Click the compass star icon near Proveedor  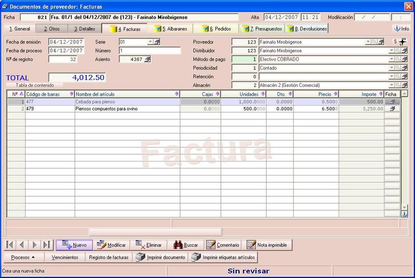403,42
